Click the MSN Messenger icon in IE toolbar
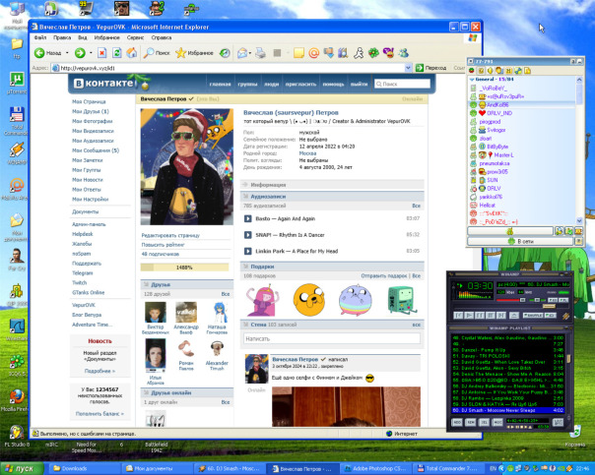Image resolution: width=595 pixels, height=475 pixels. tap(404, 53)
